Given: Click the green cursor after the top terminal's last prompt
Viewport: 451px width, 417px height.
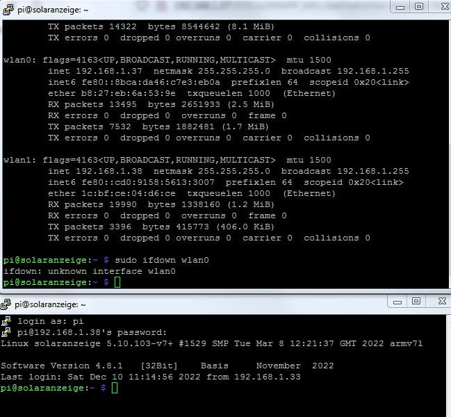Looking at the screenshot, I should point(117,282).
